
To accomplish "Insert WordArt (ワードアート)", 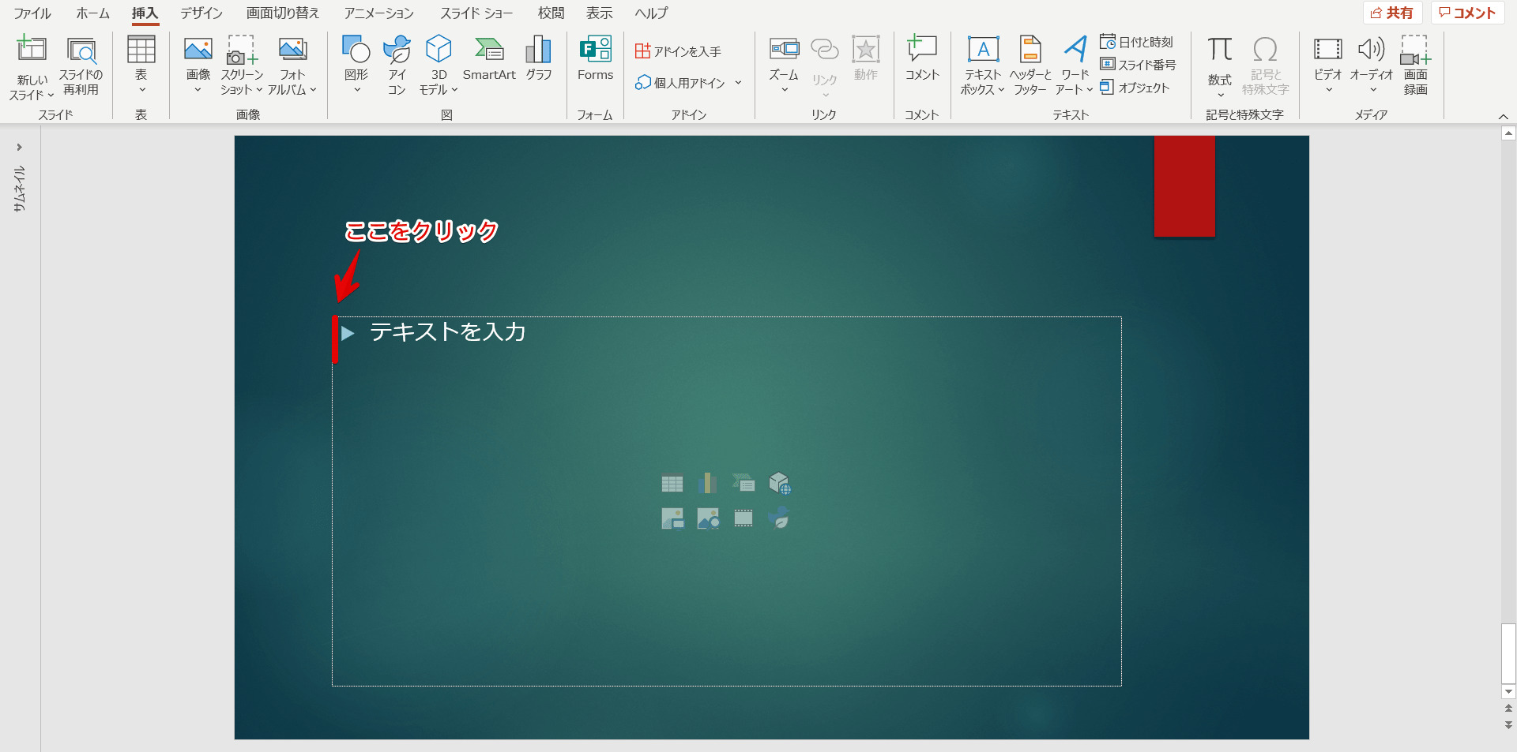I will coord(1075,67).
